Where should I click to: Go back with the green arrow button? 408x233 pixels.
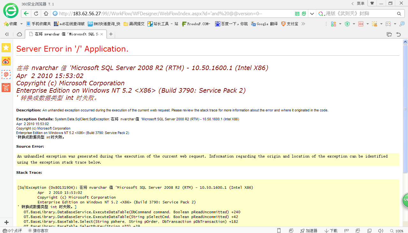[x=26, y=14]
